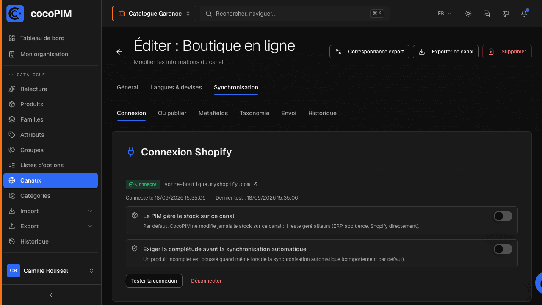This screenshot has width=542, height=305.
Task: Click the CR user avatar
Action: click(x=14, y=271)
